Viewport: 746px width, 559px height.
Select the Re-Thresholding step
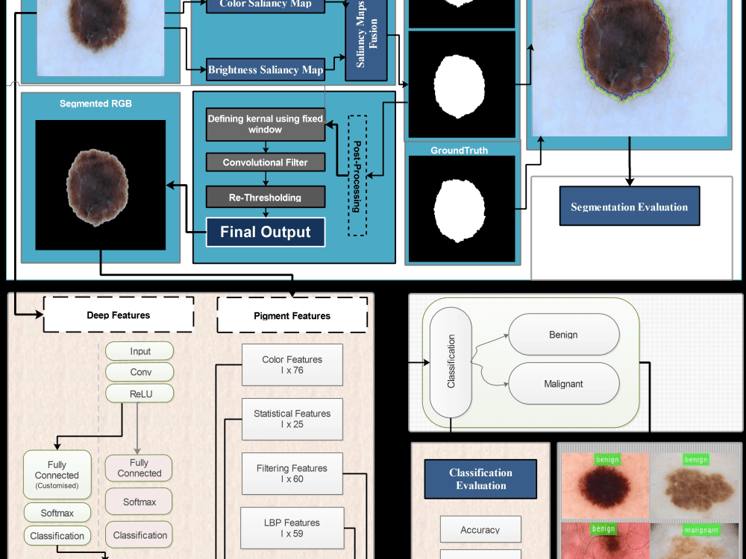click(266, 197)
